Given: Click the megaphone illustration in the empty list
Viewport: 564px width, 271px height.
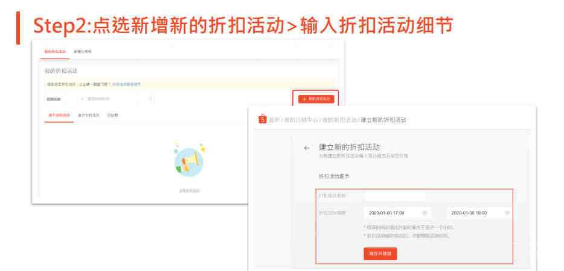Looking at the screenshot, I should [x=189, y=160].
